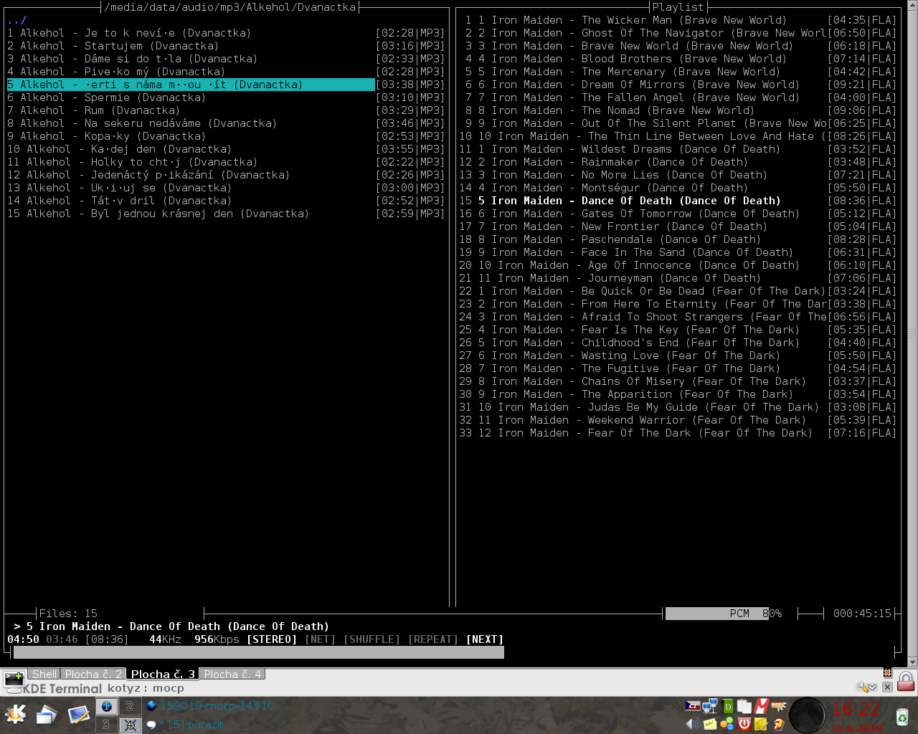
Task: Open the green dictionary tray icon
Action: tap(727, 706)
